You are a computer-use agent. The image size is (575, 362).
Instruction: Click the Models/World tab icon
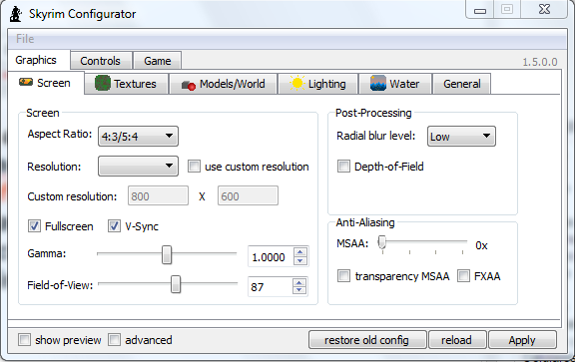(189, 86)
